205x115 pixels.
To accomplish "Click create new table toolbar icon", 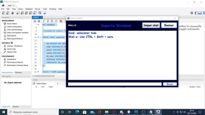I will coord(22,13).
